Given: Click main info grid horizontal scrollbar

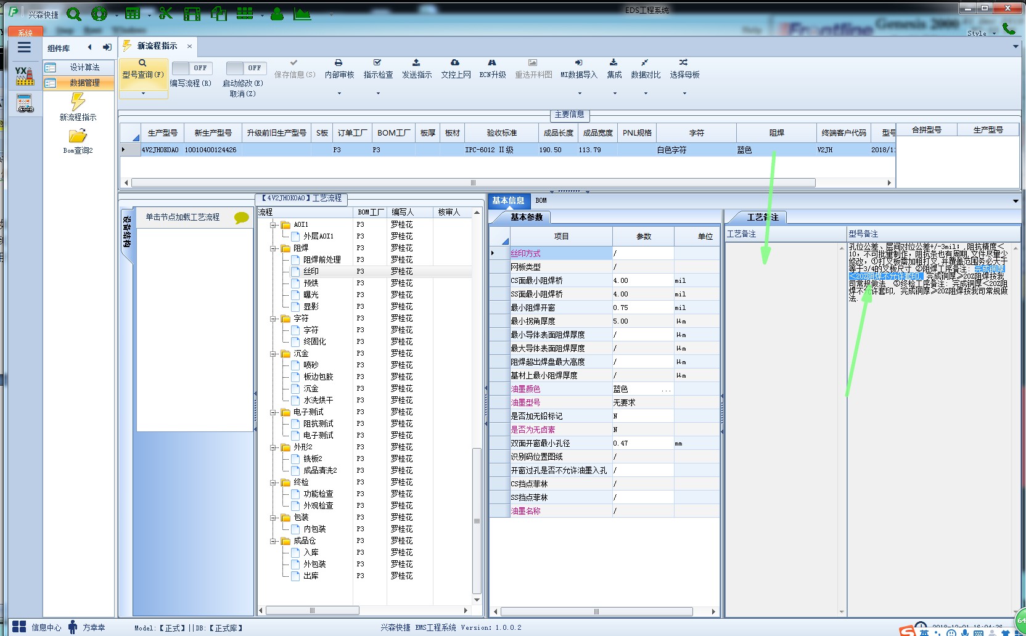Looking at the screenshot, I should point(473,182).
